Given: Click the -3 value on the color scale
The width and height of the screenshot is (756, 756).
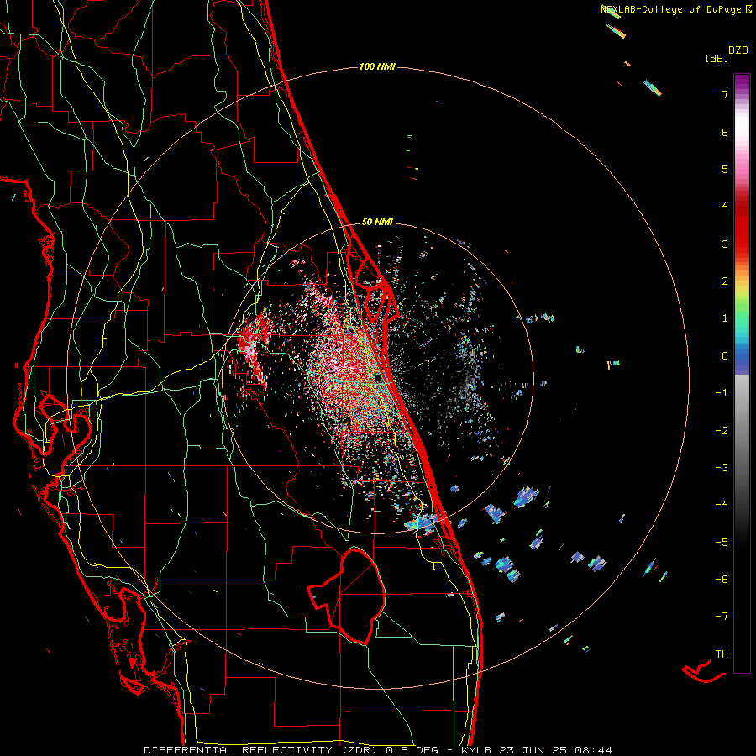Looking at the screenshot, I should [x=722, y=468].
